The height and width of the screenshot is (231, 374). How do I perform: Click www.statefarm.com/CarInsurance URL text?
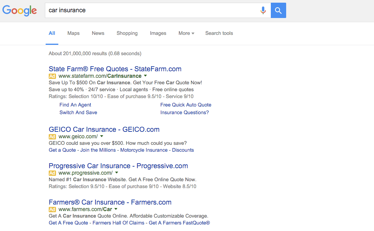pos(100,76)
